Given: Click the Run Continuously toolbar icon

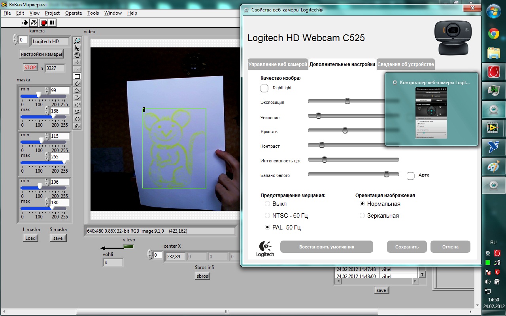Looking at the screenshot, I should [x=34, y=23].
